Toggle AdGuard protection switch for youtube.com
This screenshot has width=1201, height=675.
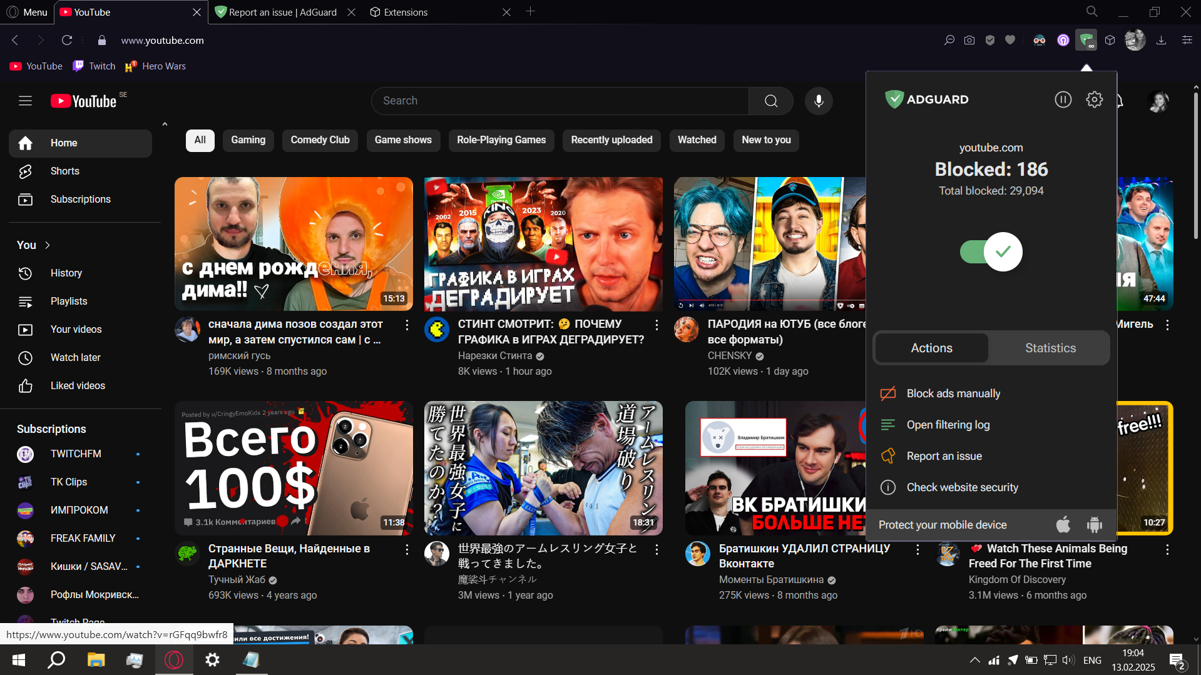click(x=991, y=251)
